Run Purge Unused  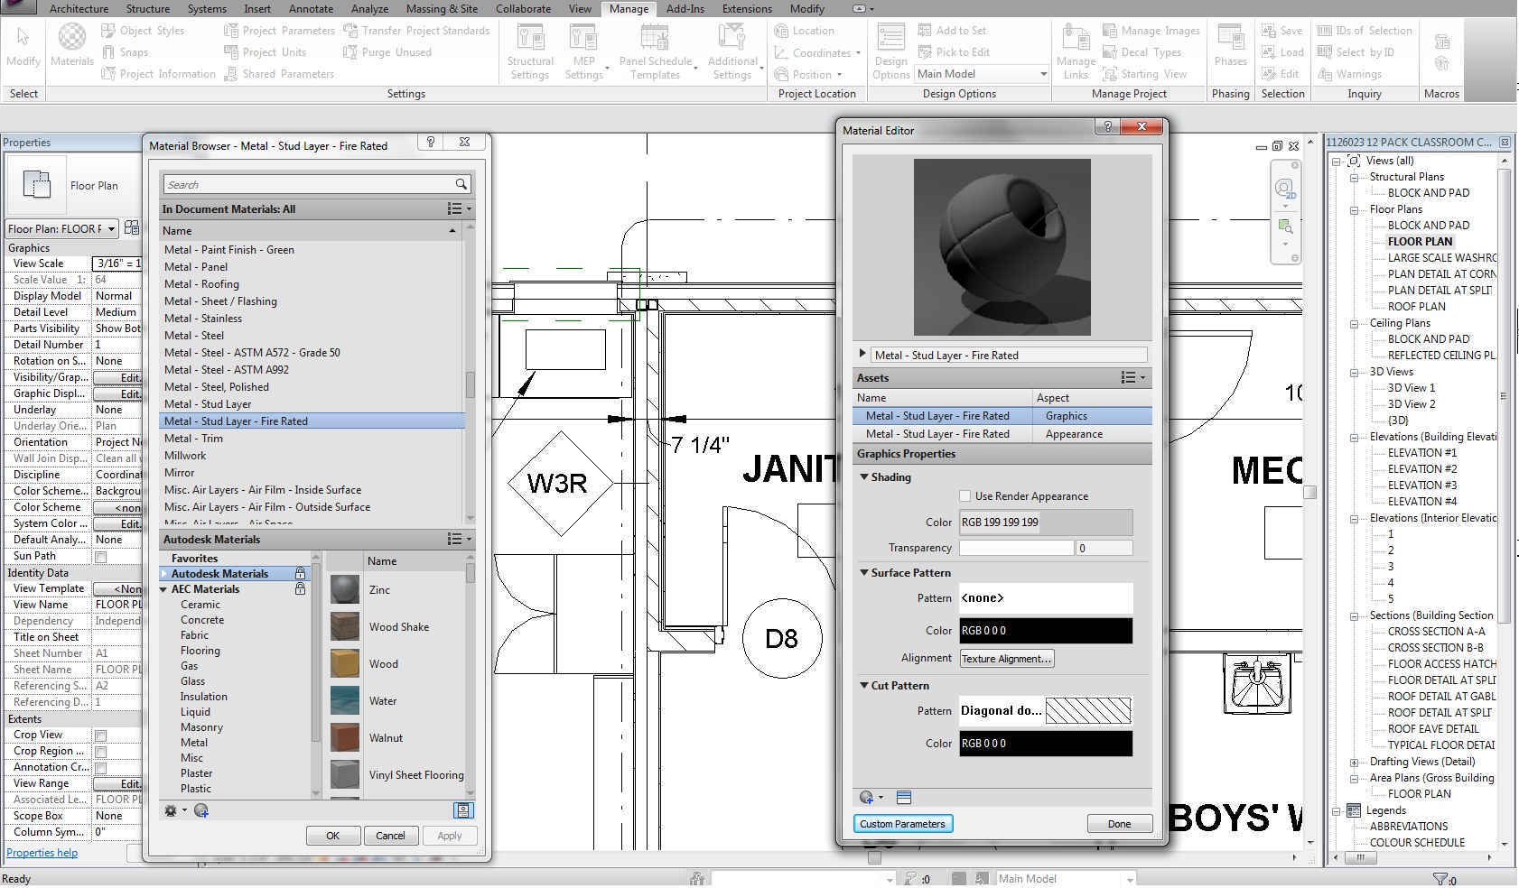click(387, 52)
